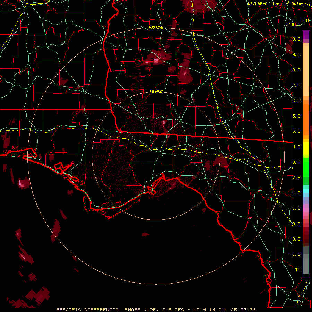
Task: Click the 2.6 value on the scale
Action: pos(296,178)
